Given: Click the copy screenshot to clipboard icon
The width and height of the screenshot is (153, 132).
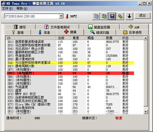Looking at the screenshot, I should [x=104, y=16].
